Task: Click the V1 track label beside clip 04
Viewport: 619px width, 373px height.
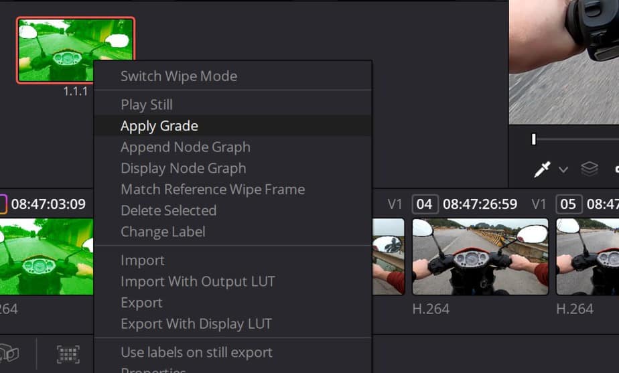Action: click(x=395, y=204)
